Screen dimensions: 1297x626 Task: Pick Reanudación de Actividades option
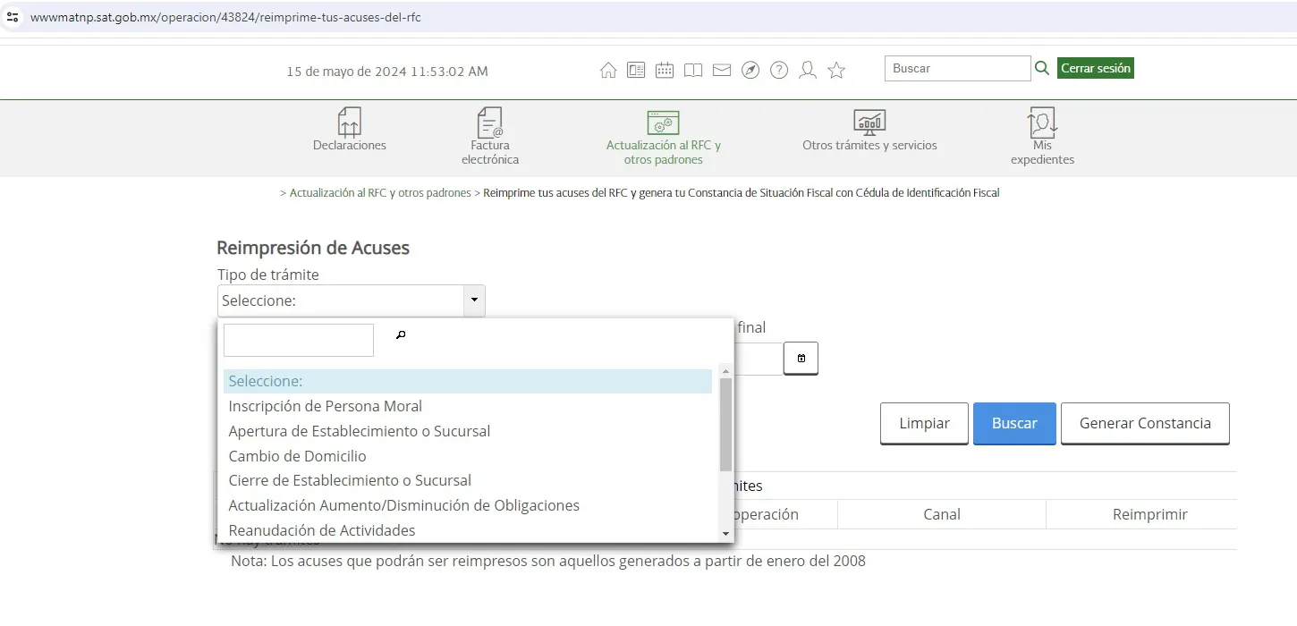click(322, 530)
